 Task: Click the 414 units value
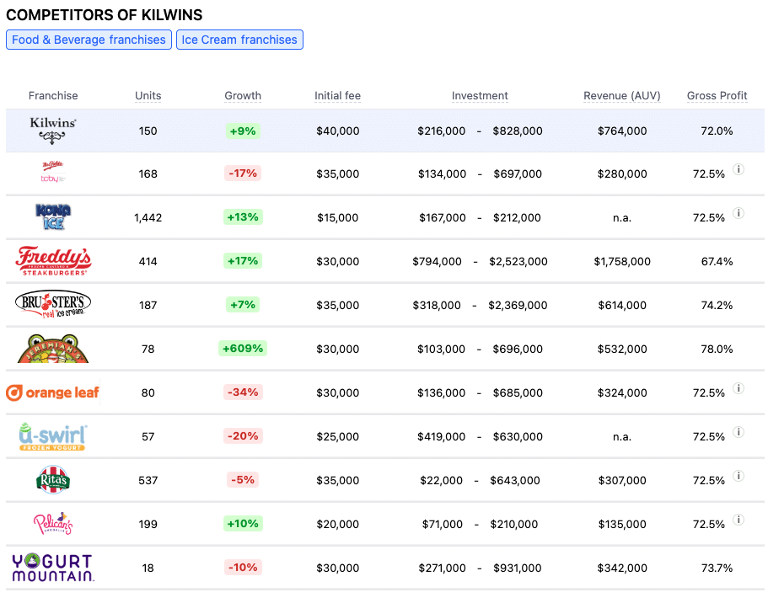(148, 261)
